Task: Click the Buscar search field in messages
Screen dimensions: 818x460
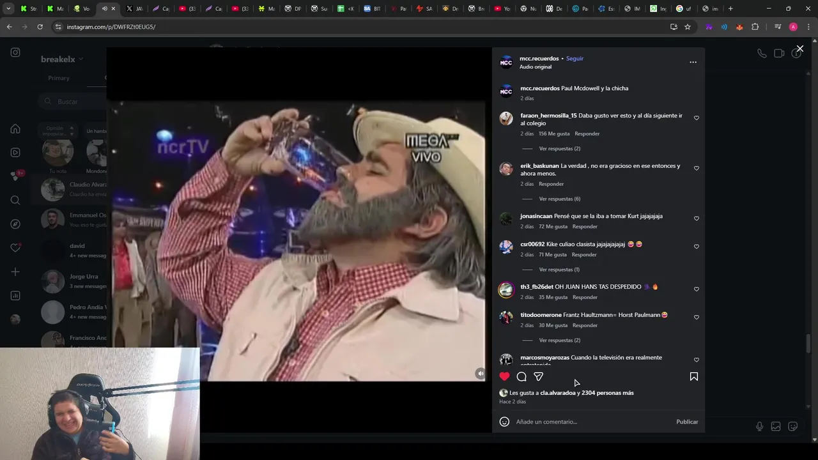Action: (72, 102)
